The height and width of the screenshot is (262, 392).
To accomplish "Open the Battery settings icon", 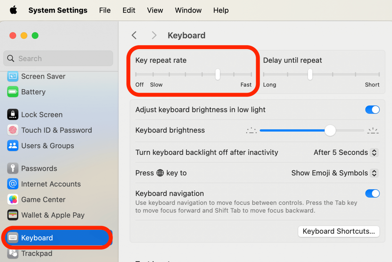I will pyautogui.click(x=13, y=92).
